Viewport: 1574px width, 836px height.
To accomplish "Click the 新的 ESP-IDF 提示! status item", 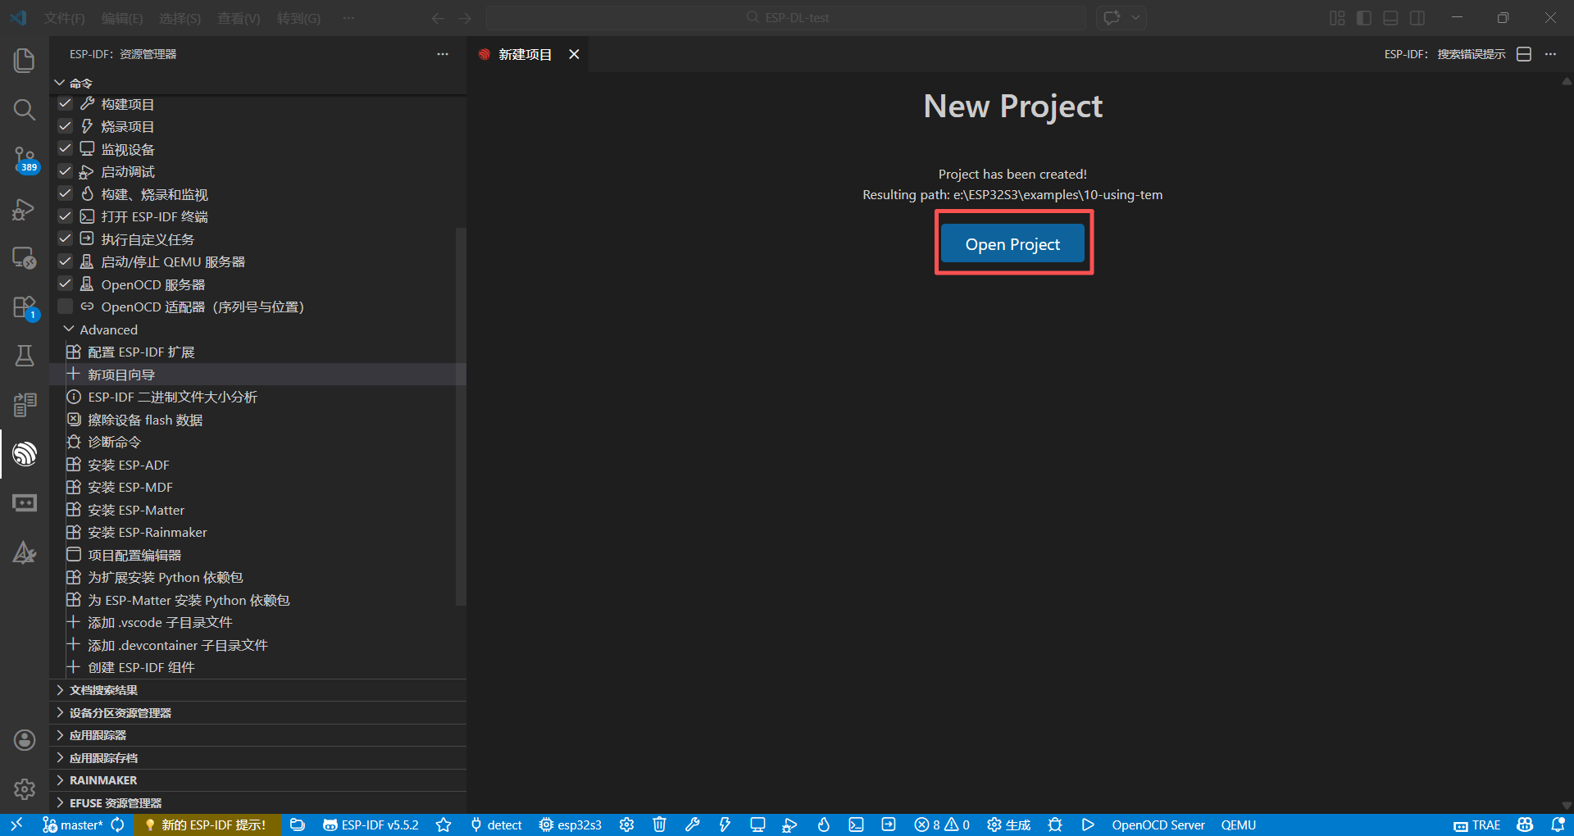I will [207, 825].
